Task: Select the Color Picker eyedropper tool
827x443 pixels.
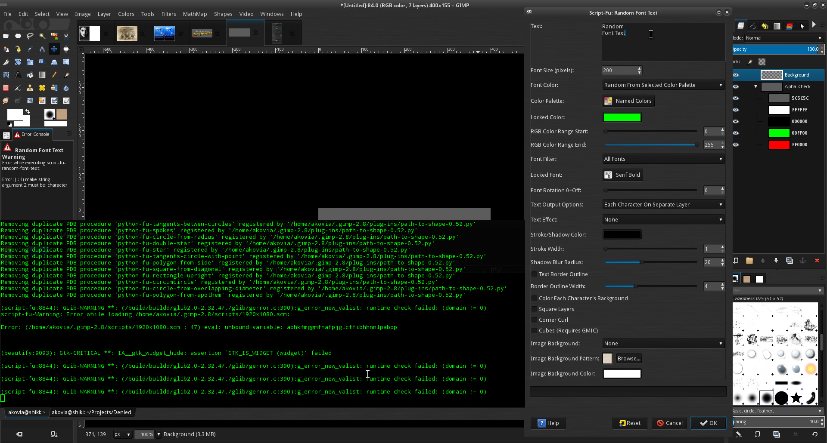Action: (30, 49)
